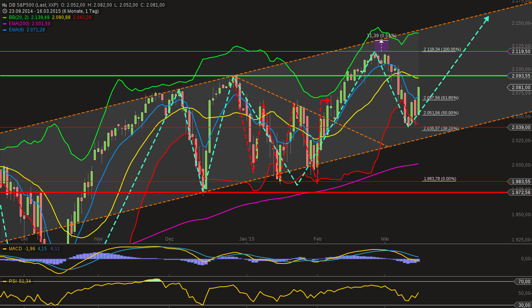Select the EMA(200) indicator label
532x308 pixels.
pos(19,24)
